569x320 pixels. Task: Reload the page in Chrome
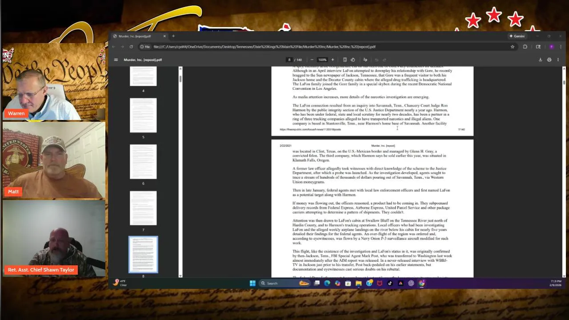coord(131,47)
